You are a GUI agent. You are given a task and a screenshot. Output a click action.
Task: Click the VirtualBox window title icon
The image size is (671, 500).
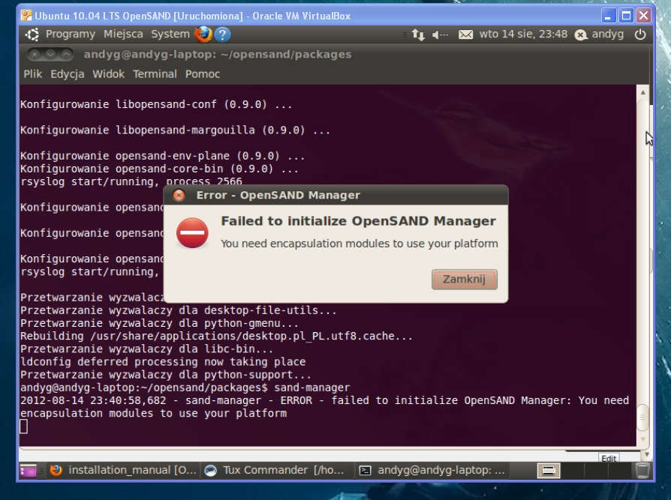tap(26, 16)
